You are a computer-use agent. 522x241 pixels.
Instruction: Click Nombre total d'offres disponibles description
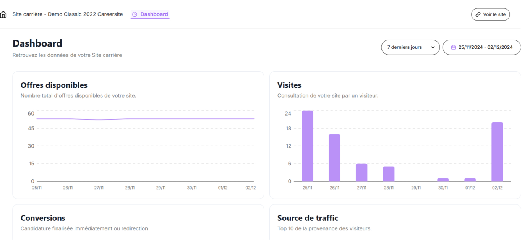tap(78, 96)
